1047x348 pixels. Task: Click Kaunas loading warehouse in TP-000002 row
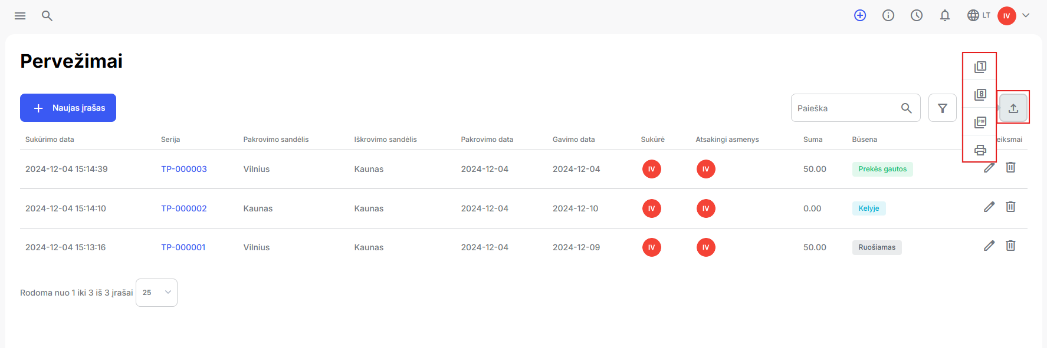pyautogui.click(x=258, y=208)
